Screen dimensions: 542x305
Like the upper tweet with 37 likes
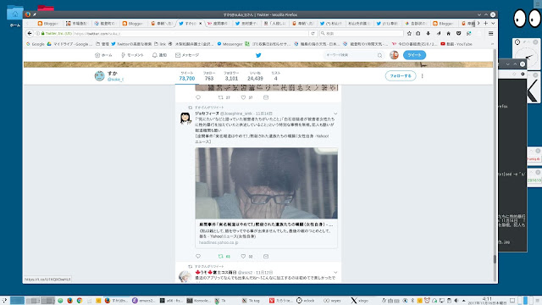[x=246, y=97]
